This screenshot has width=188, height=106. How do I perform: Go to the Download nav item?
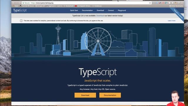(x=100, y=11)
